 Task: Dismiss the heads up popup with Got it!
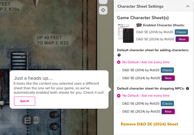tap(24, 101)
